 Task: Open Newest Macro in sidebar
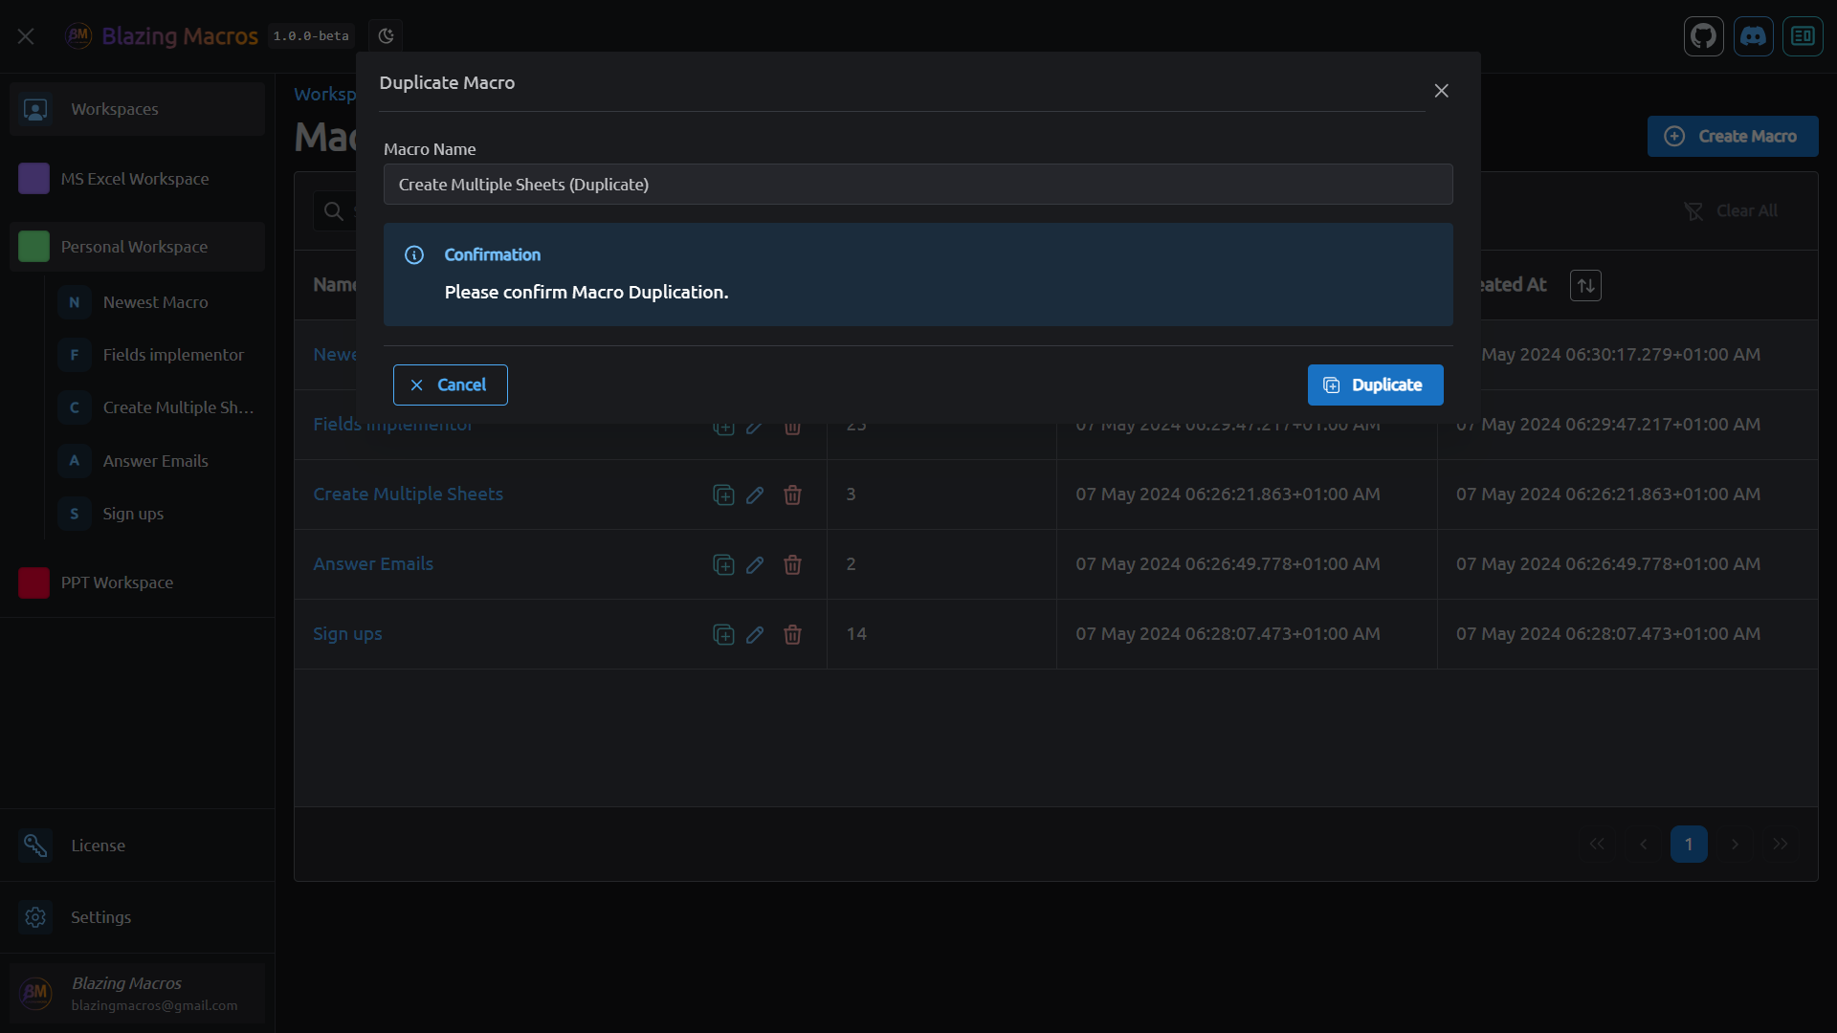155,302
